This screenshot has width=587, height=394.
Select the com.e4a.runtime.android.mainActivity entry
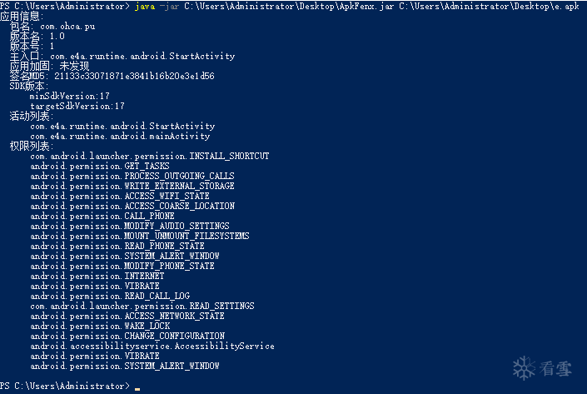point(120,136)
